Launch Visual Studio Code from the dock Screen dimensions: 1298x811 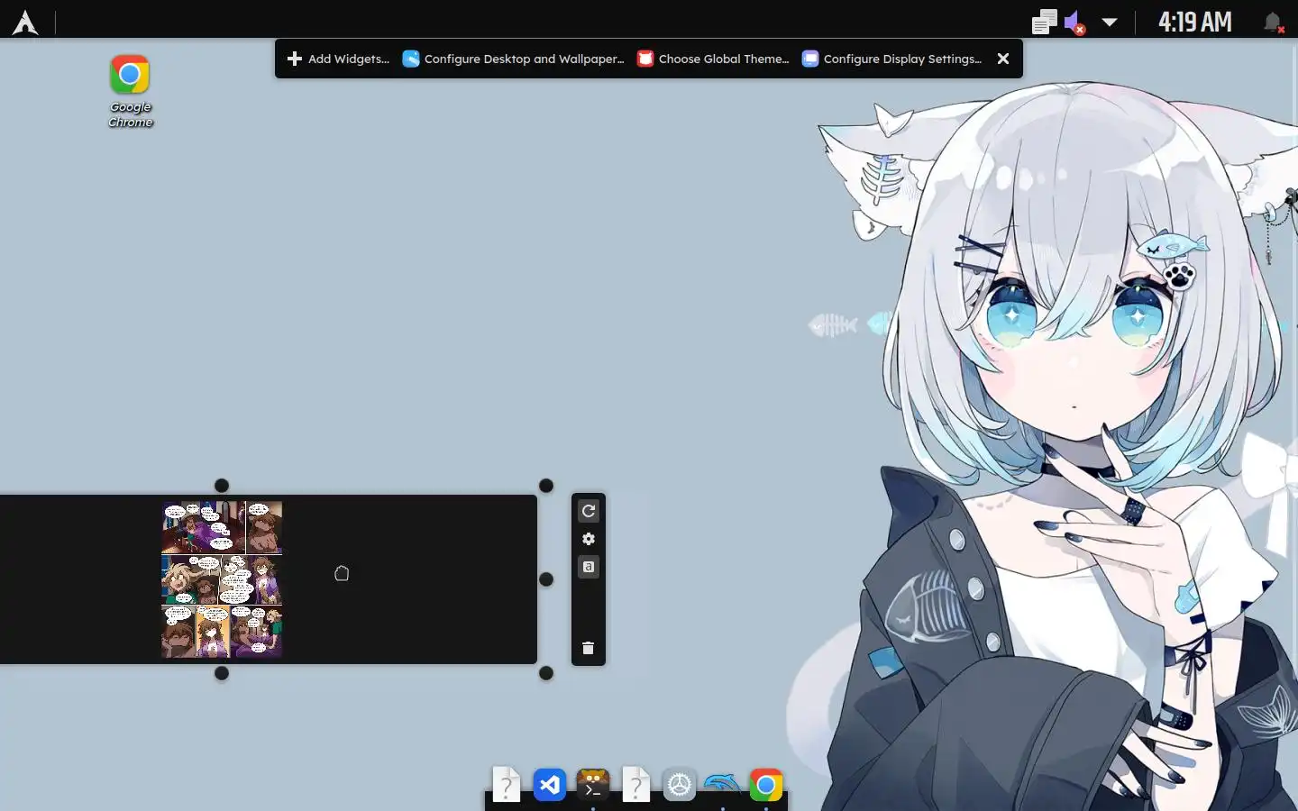tap(549, 785)
